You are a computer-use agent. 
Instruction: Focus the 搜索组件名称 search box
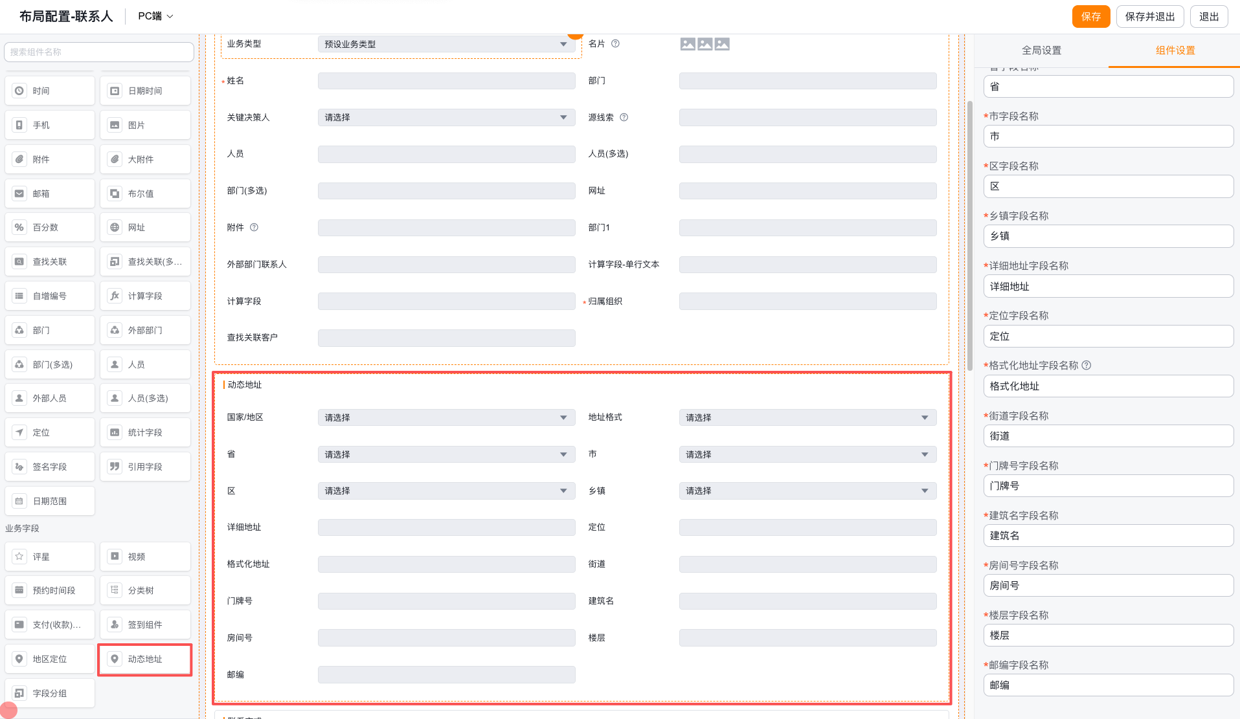click(x=98, y=52)
